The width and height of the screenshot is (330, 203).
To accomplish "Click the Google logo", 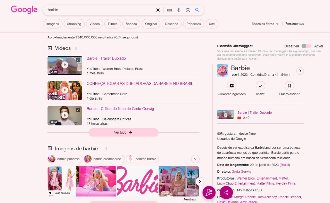I will 24,10.
